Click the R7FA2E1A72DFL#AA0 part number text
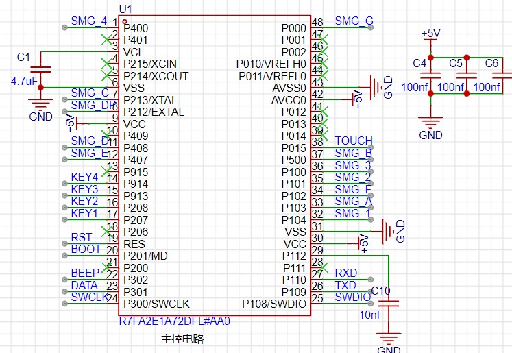The height and width of the screenshot is (353, 512). pyautogui.click(x=175, y=321)
